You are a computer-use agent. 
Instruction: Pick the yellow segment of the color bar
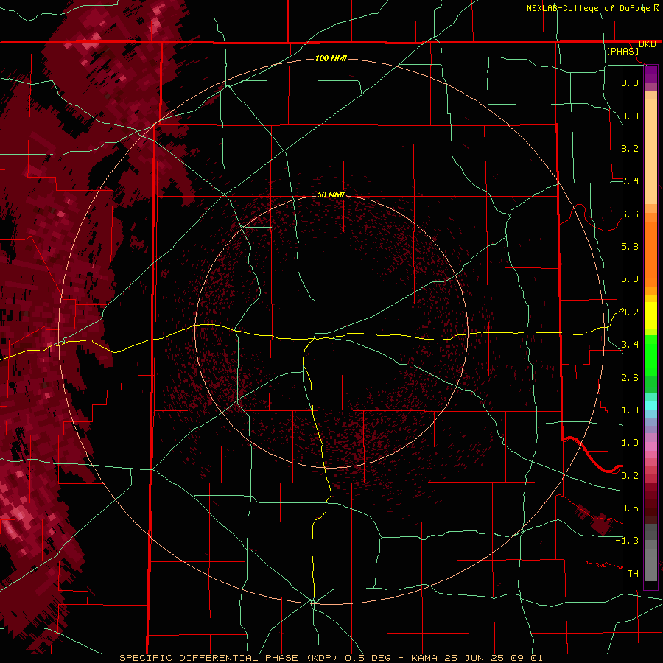tap(650, 315)
